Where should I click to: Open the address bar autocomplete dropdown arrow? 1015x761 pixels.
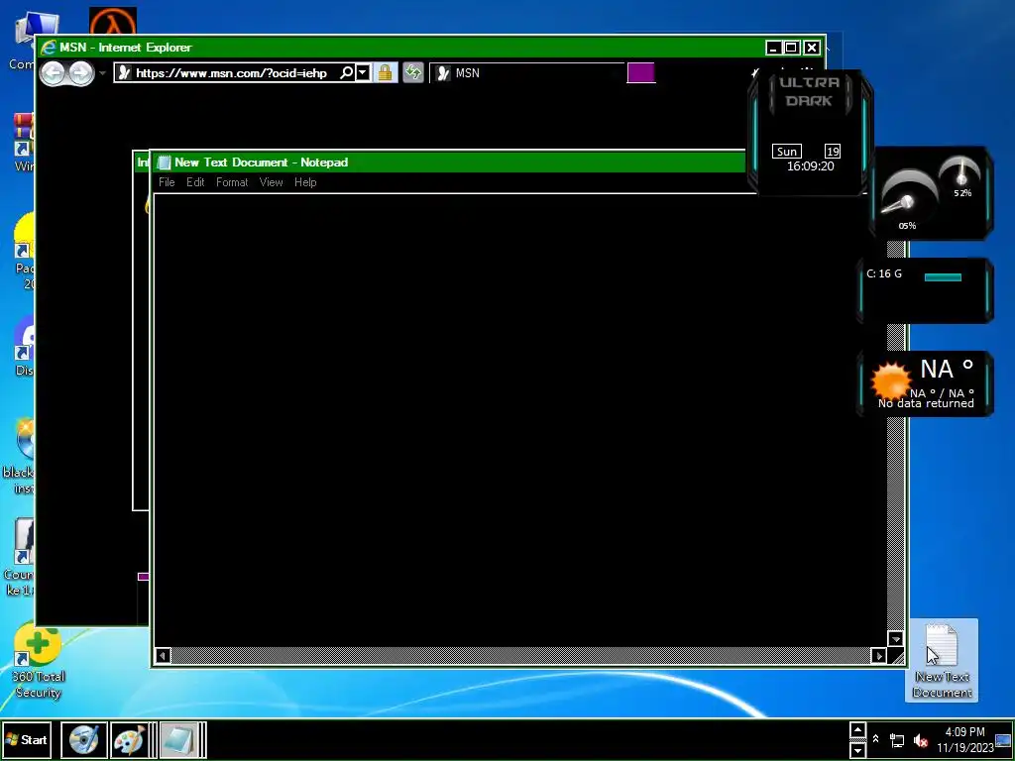click(363, 73)
